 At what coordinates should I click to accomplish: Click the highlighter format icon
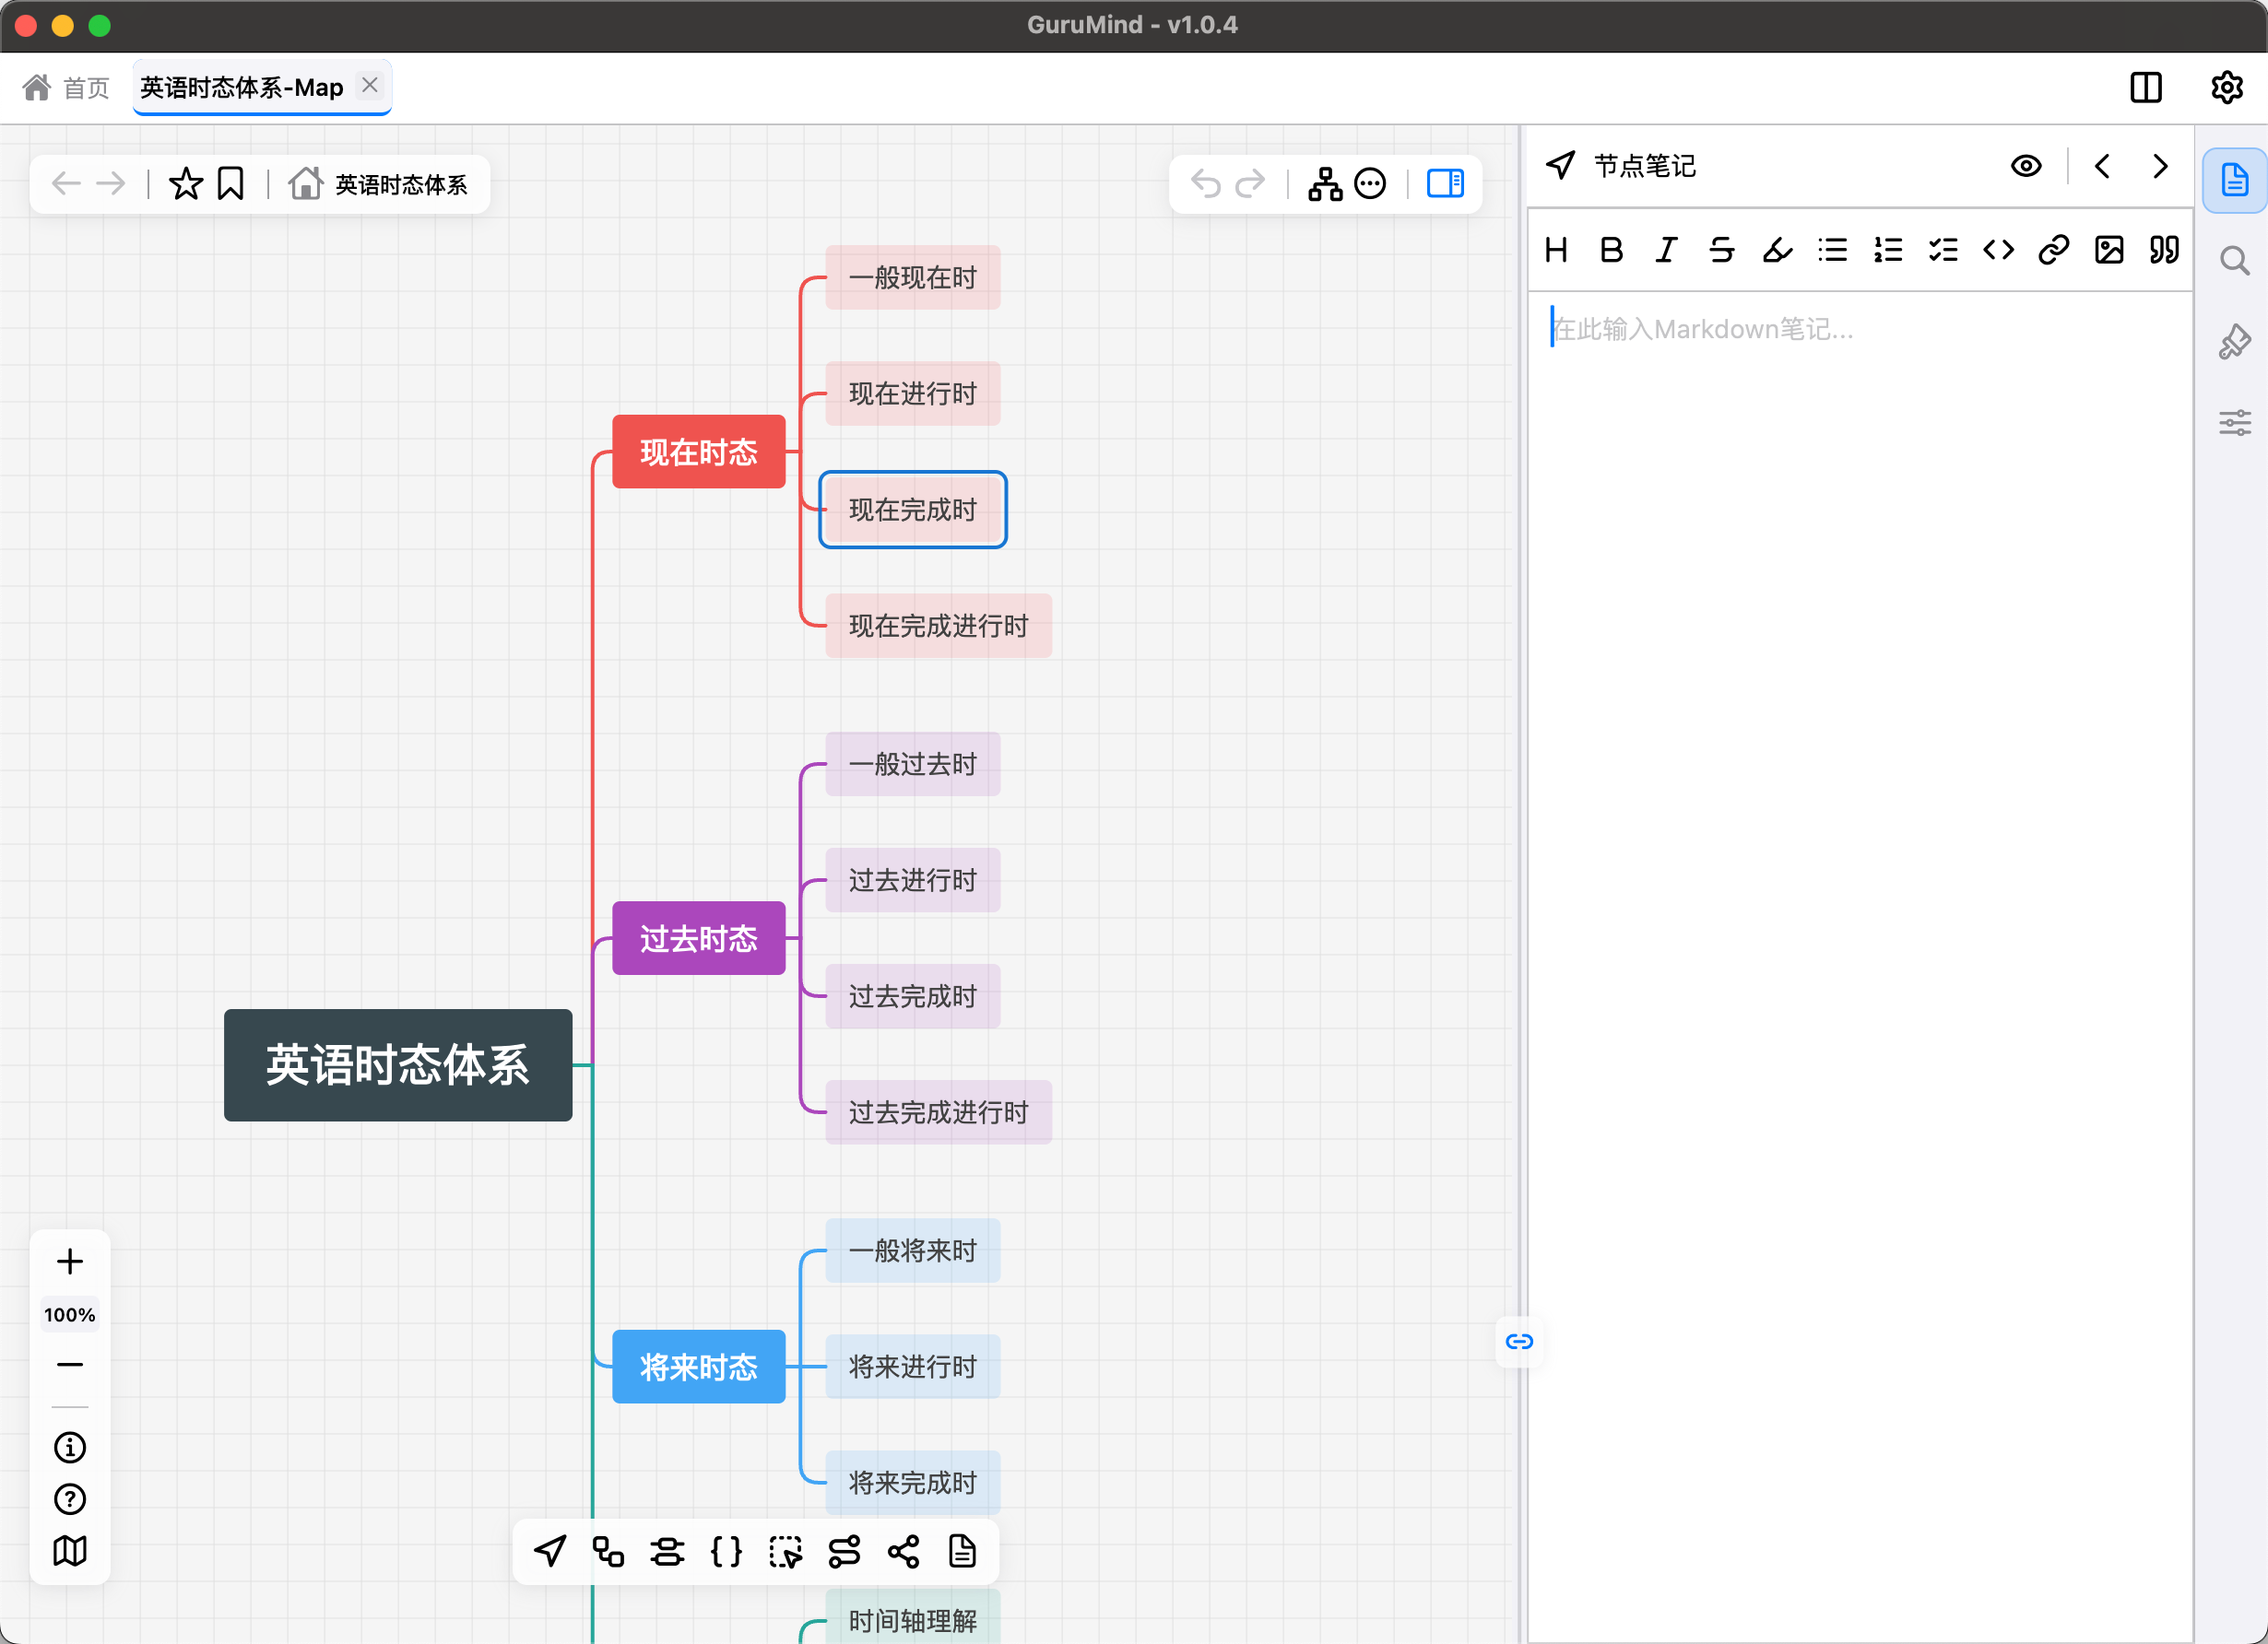tap(1777, 250)
